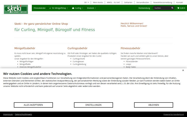This screenshot has width=187, height=117.
Task: Open the Impressum link
Action: pos(8,115)
